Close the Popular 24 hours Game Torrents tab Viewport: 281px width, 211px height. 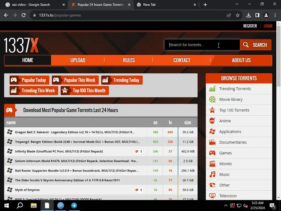click(x=129, y=5)
